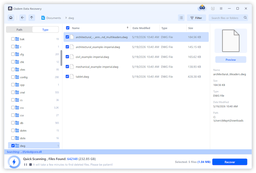This screenshot has height=173, width=256.
Task: Select the cs folder icon
Action: [x=17, y=100]
